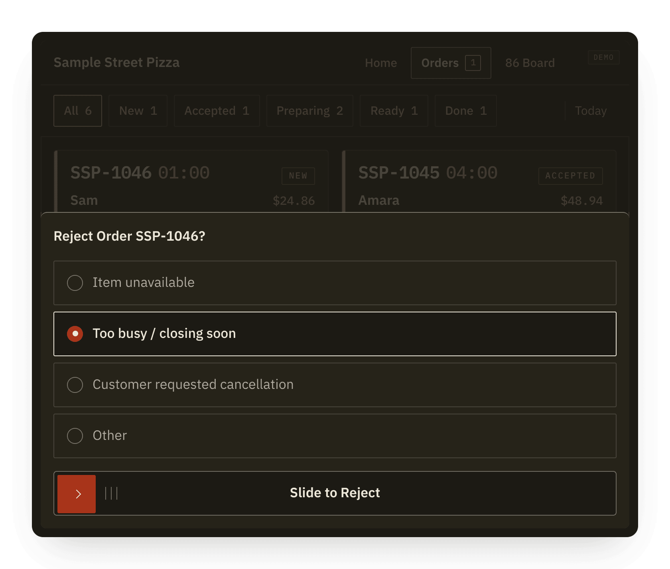The width and height of the screenshot is (670, 569).
Task: Open order card SSP-1045
Action: pyautogui.click(x=479, y=181)
